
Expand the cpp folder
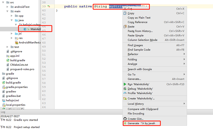12,16
